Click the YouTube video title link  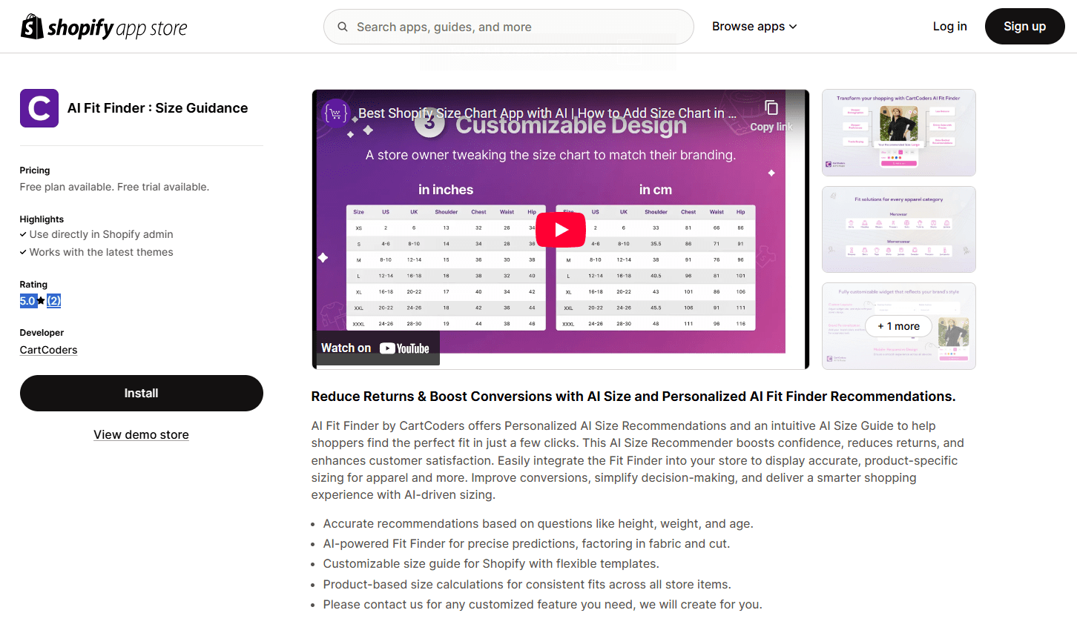547,113
